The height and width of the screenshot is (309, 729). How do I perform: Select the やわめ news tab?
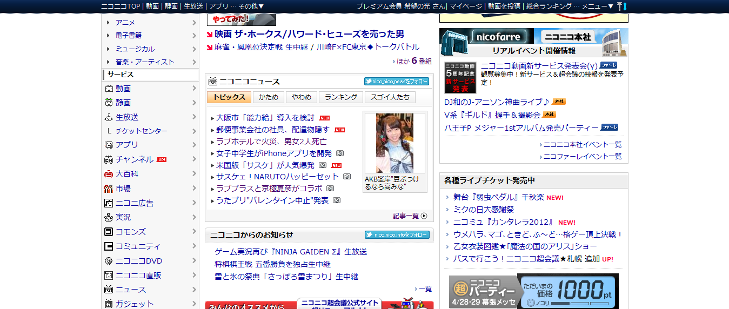302,97
